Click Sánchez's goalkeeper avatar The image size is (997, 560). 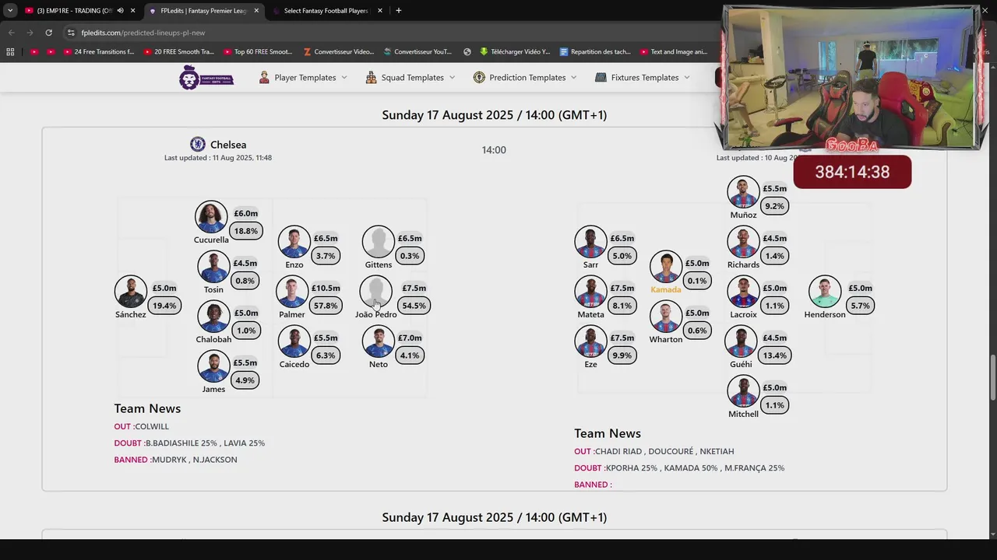130,292
